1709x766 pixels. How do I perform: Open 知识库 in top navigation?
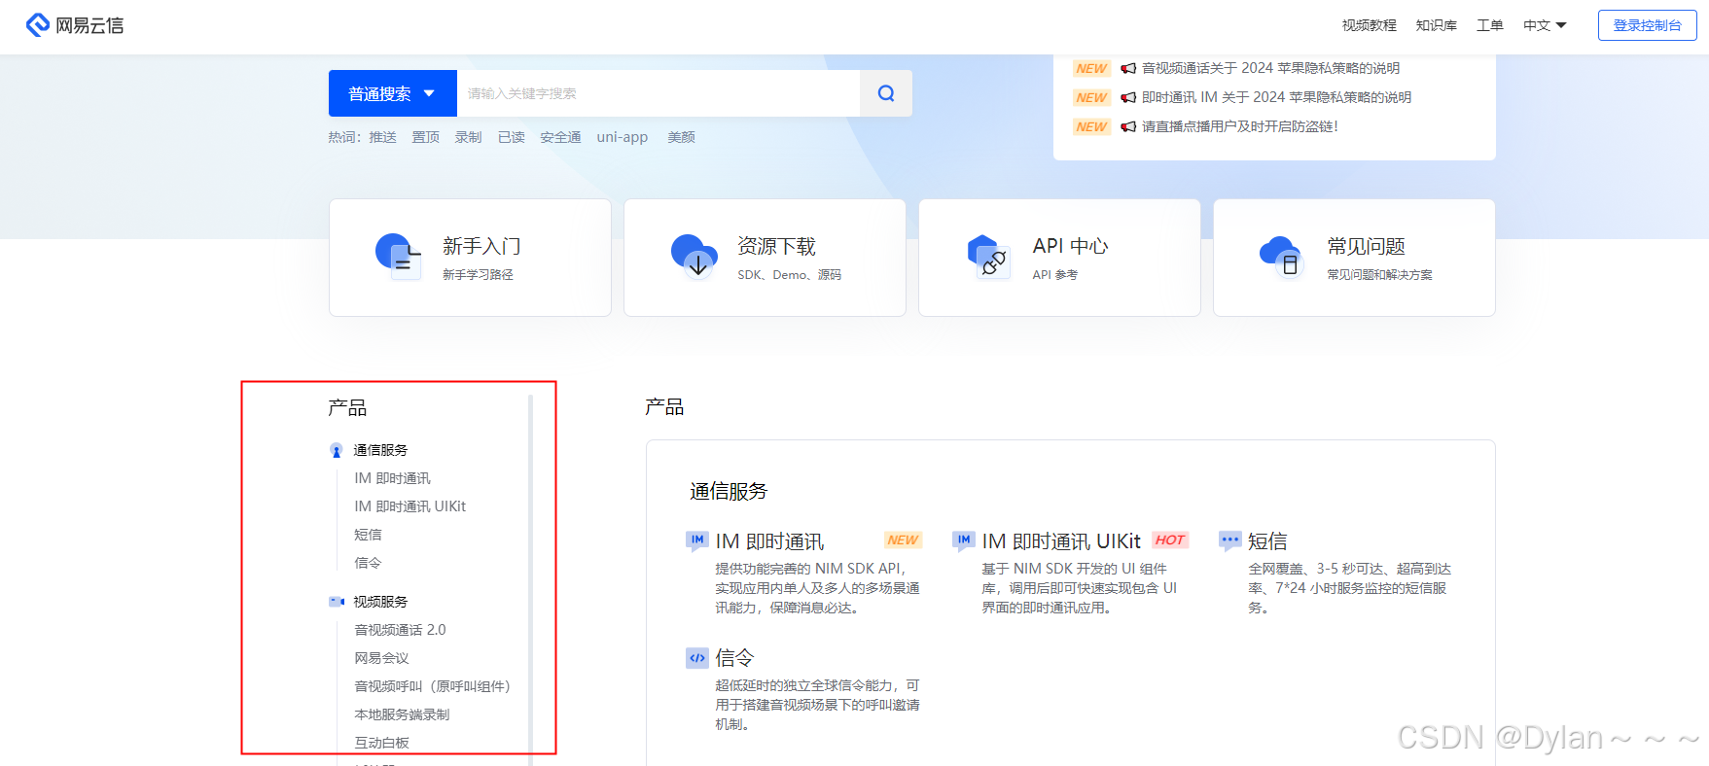pos(1436,25)
